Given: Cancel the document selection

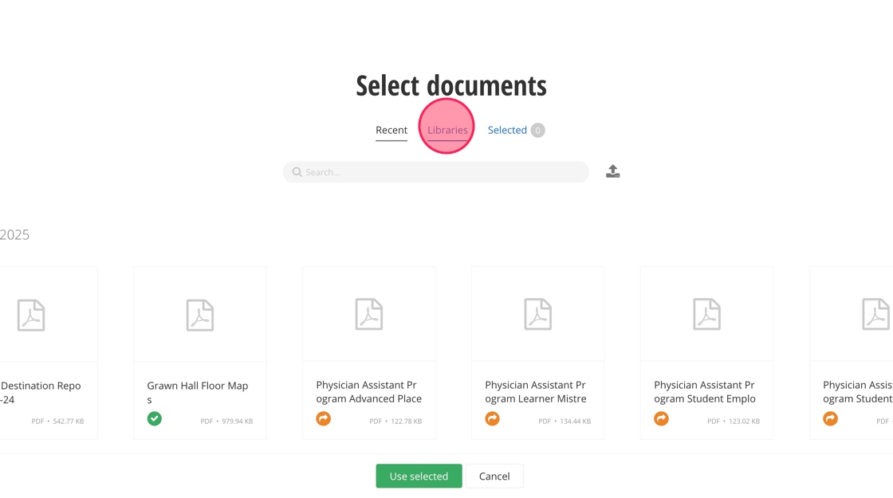Looking at the screenshot, I should [x=494, y=476].
